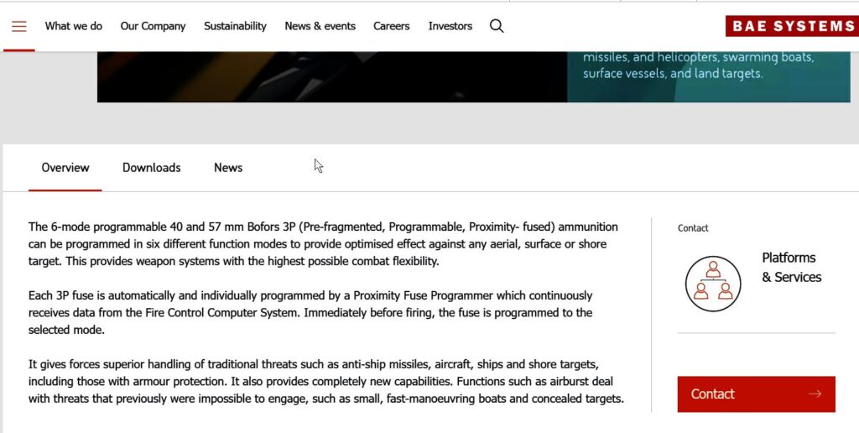The width and height of the screenshot is (859, 433).
Task: Open the Careers navigation item
Action: pyautogui.click(x=392, y=26)
